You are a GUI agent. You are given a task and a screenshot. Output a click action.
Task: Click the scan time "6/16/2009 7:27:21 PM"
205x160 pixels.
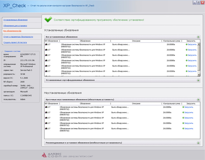pos(28,55)
